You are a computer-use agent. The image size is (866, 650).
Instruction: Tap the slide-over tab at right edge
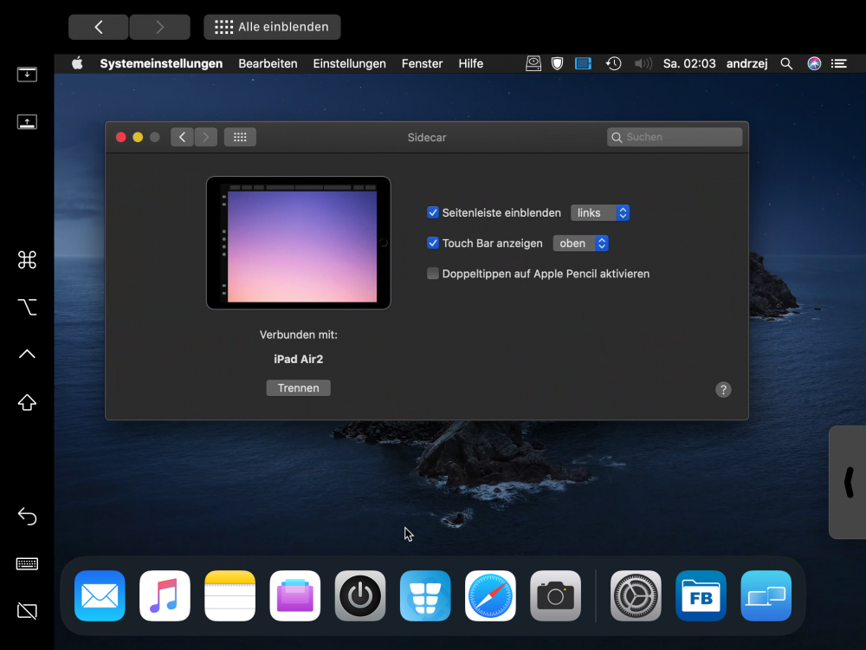tap(848, 482)
